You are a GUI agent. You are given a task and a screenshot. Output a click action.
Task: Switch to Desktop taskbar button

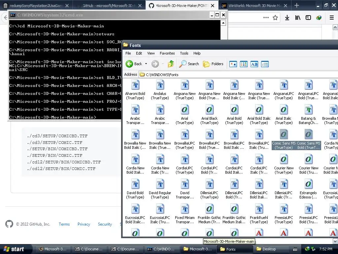click(271, 249)
